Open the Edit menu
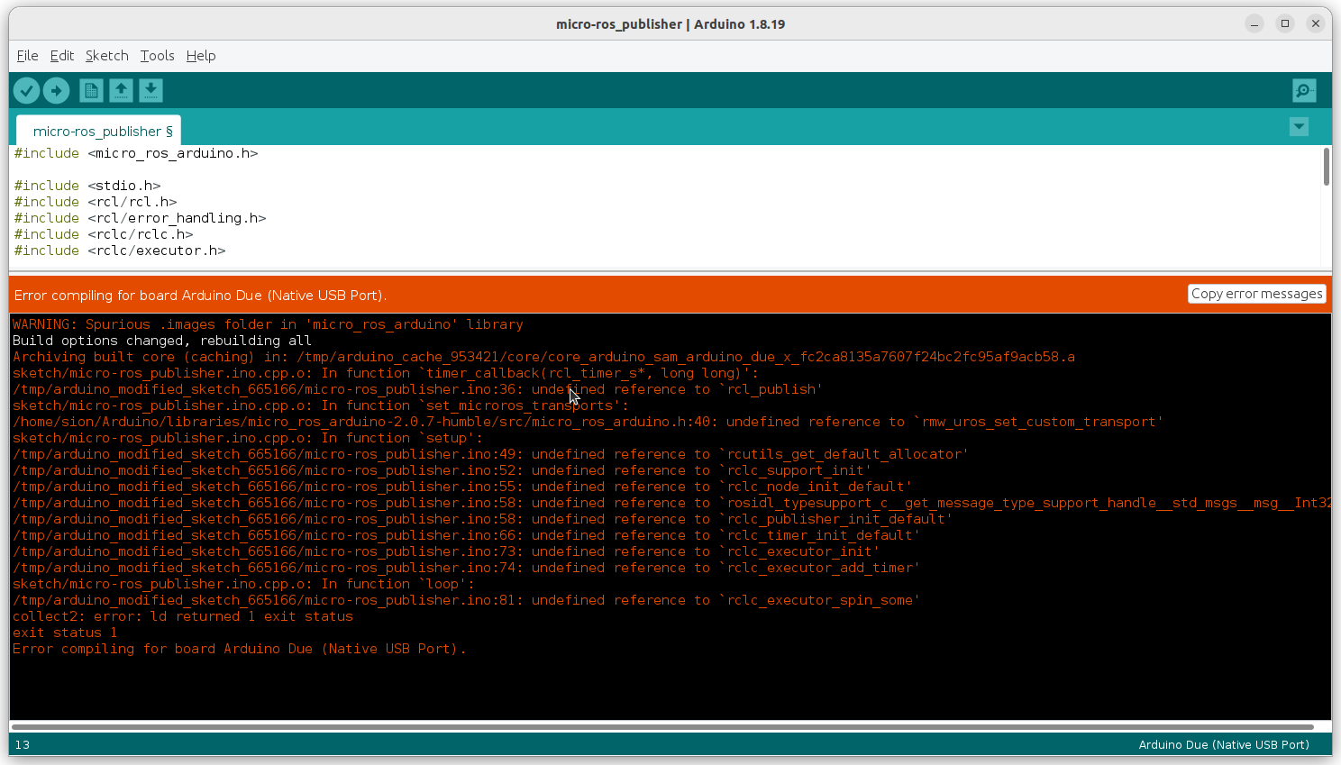This screenshot has height=765, width=1341. pos(62,56)
